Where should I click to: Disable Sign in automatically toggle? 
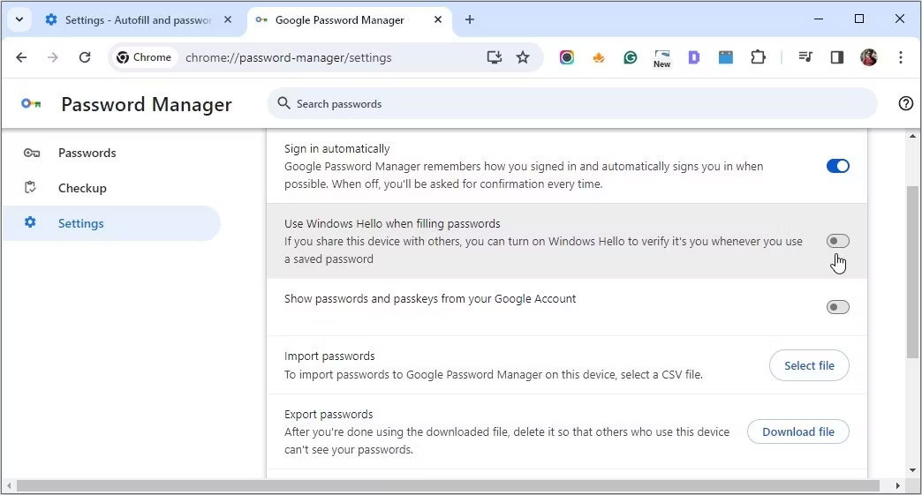click(837, 166)
